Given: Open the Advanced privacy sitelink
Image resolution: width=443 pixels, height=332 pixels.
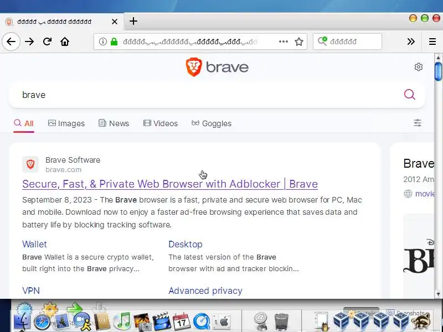Looking at the screenshot, I should (205, 291).
